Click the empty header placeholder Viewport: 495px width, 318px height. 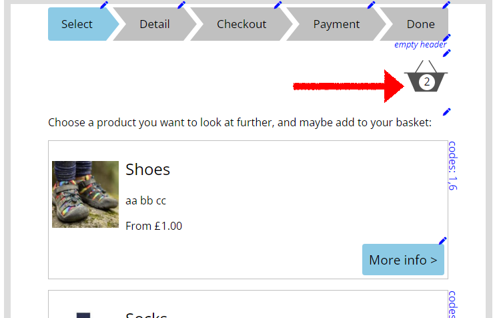(420, 45)
